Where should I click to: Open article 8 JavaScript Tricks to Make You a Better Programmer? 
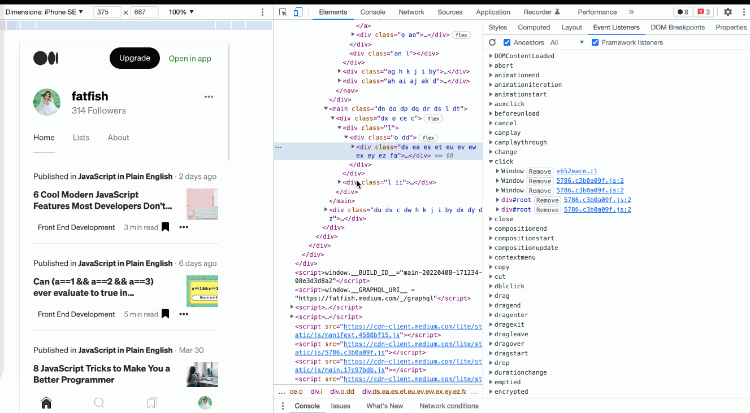[x=102, y=374]
